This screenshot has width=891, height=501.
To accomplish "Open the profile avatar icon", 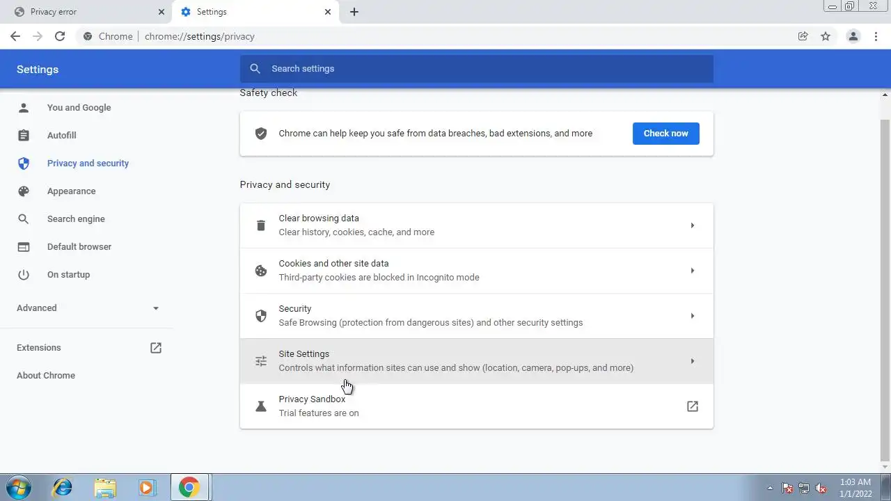I will (853, 36).
